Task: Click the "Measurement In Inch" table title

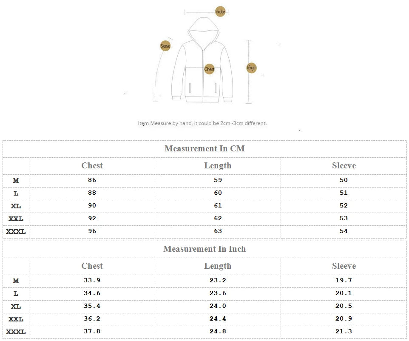Action: tap(204, 249)
